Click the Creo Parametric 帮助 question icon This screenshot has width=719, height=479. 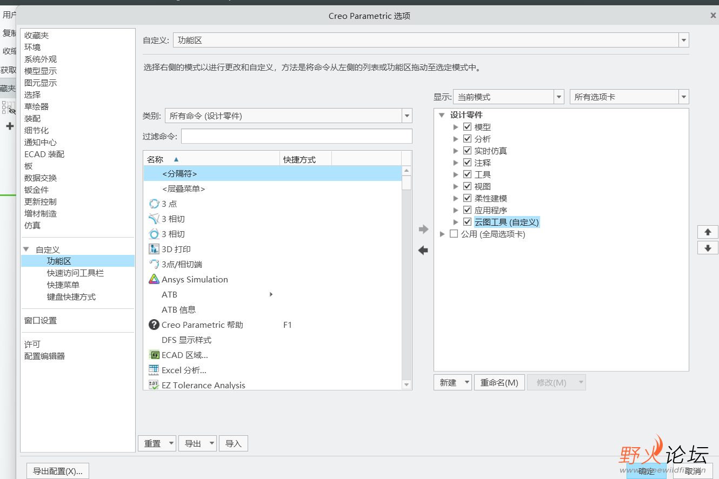(x=154, y=325)
